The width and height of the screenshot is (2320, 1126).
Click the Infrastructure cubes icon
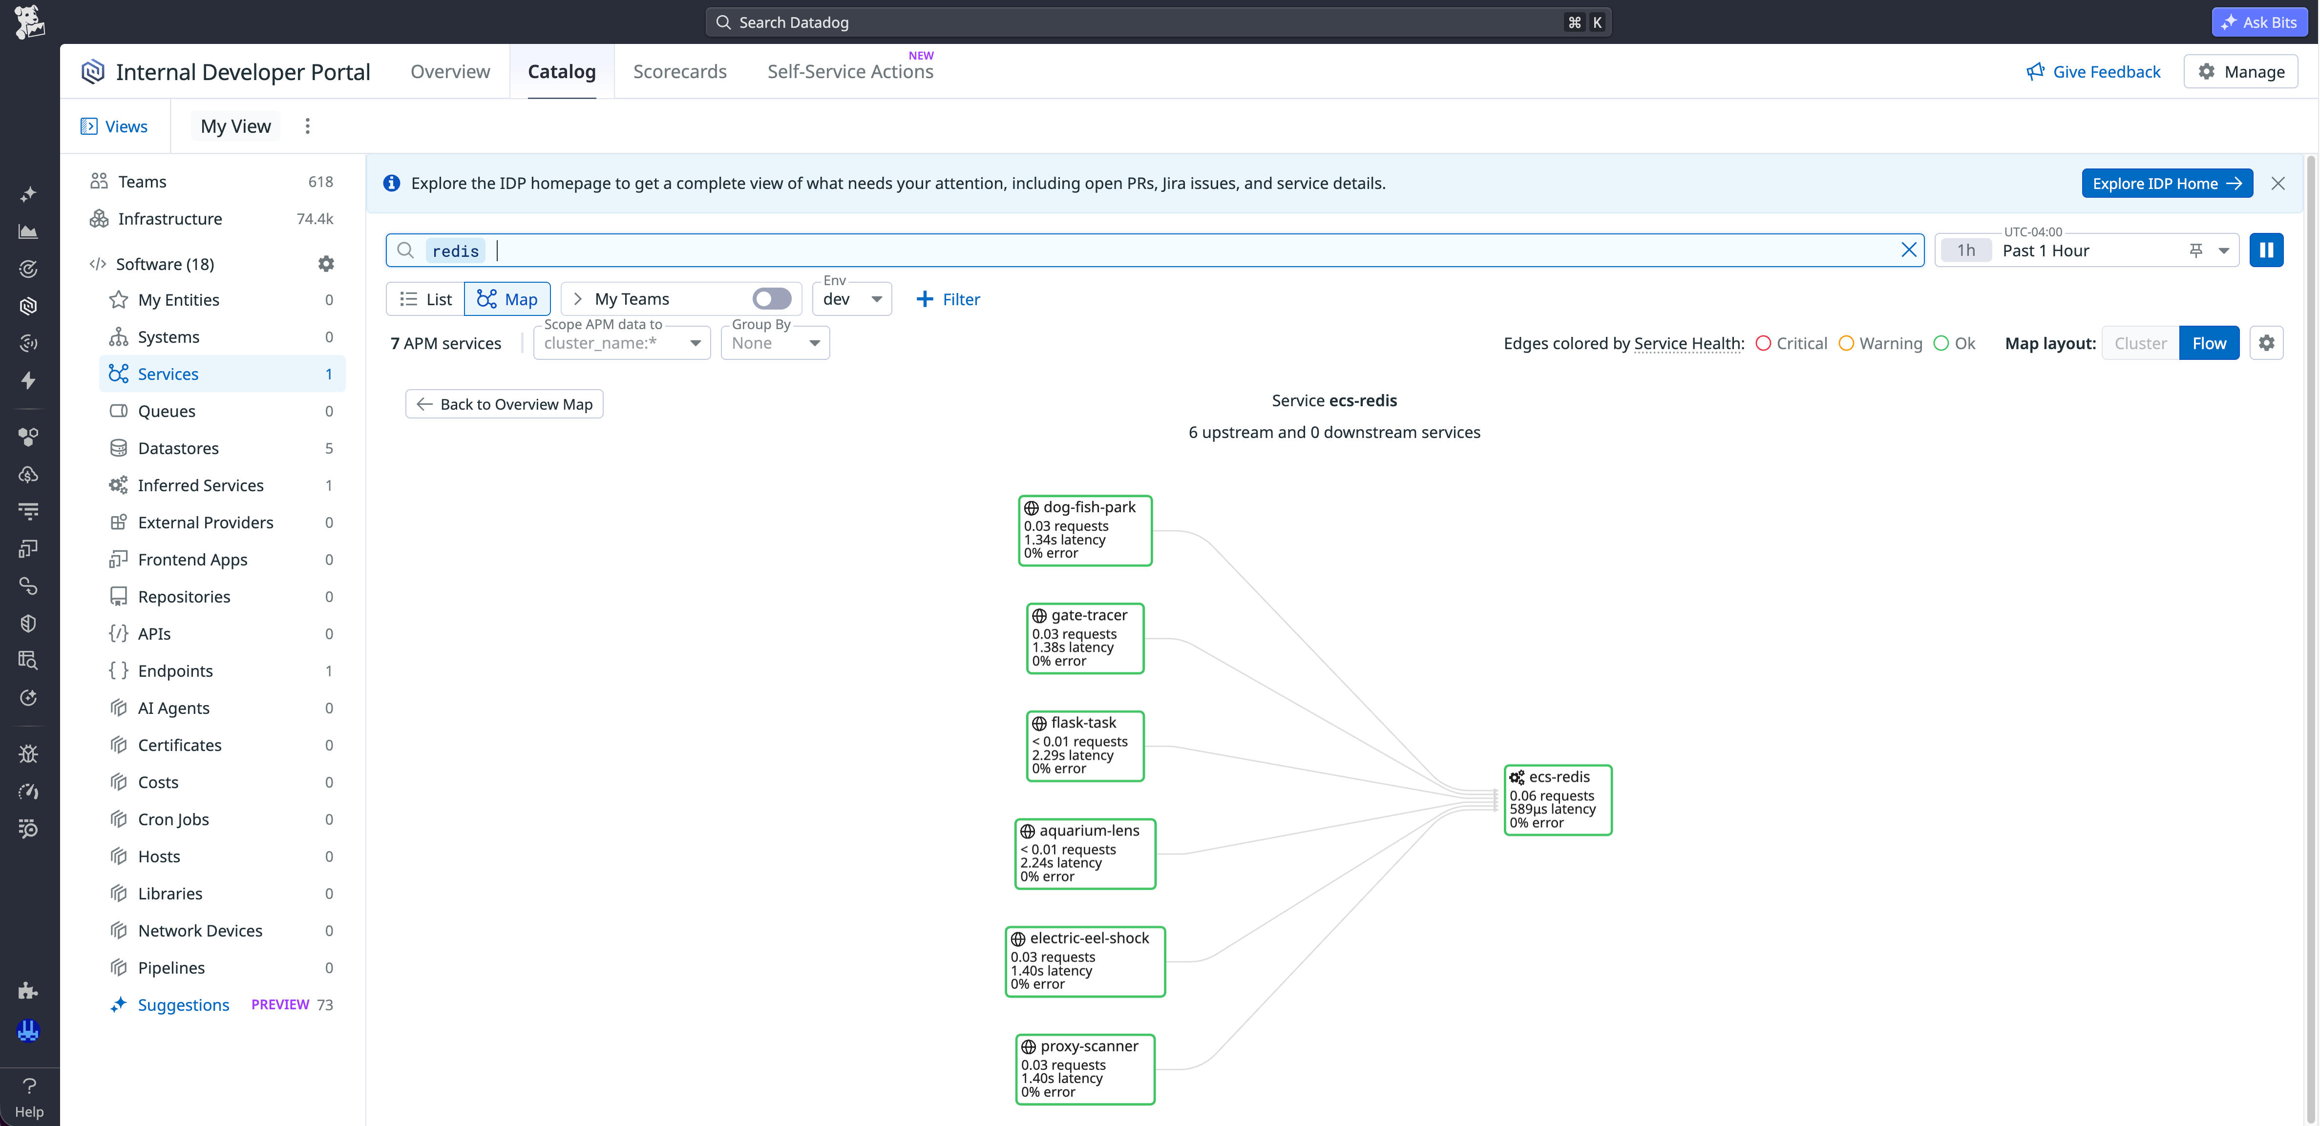click(99, 219)
